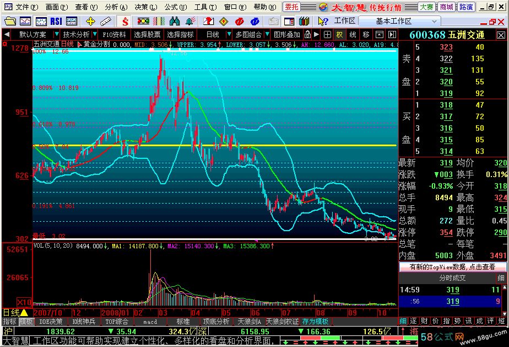Click the tick list scrollbar down arrow

505,314
